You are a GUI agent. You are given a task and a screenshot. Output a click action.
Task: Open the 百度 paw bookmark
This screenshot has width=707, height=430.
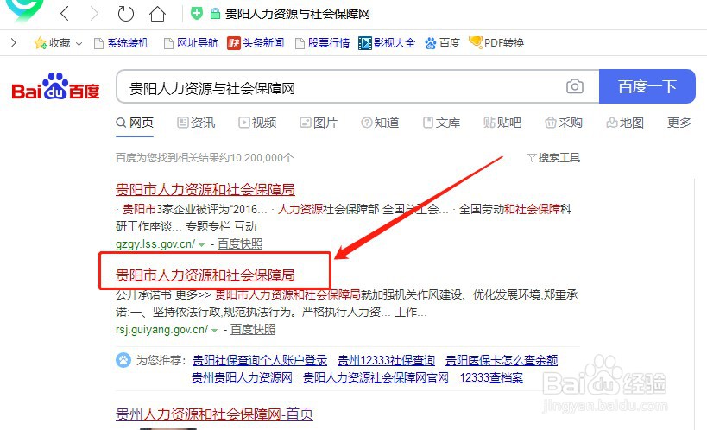pos(442,43)
